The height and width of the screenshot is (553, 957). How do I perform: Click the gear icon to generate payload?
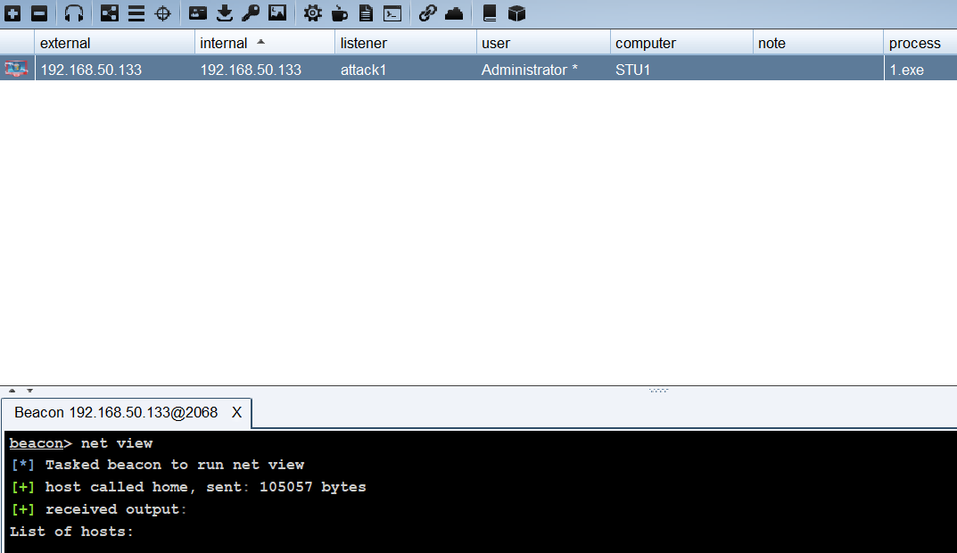(x=312, y=13)
